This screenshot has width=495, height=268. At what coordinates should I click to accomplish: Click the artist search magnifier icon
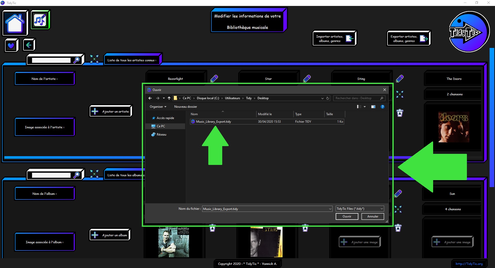click(77, 60)
